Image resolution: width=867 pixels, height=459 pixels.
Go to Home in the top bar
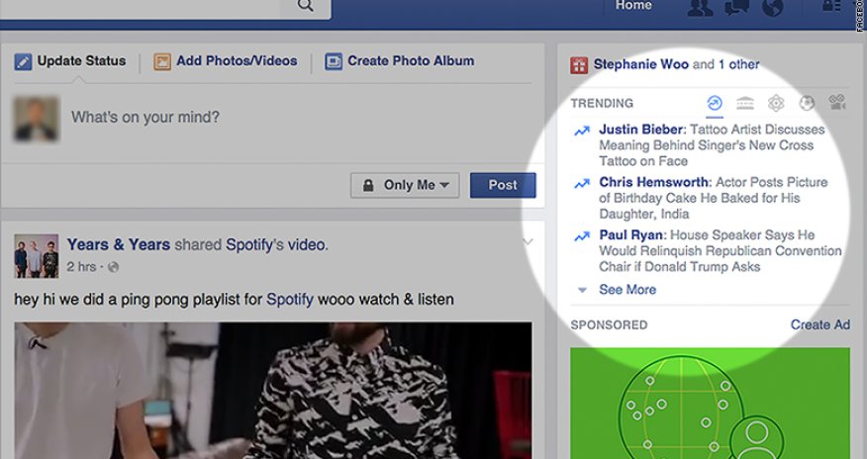[633, 6]
